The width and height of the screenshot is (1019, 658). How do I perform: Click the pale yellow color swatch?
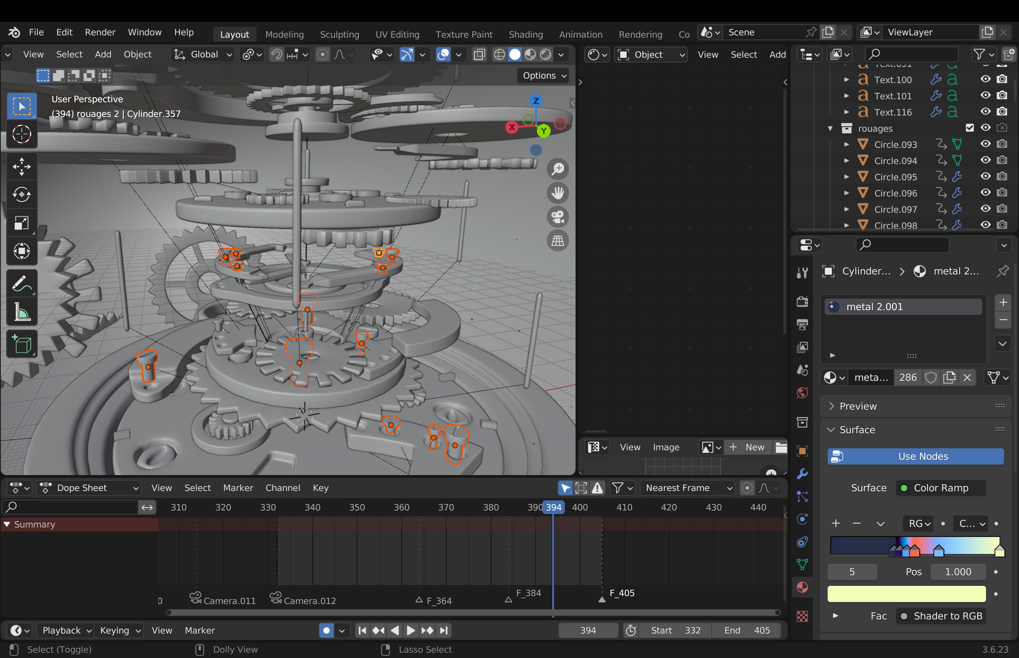click(906, 594)
